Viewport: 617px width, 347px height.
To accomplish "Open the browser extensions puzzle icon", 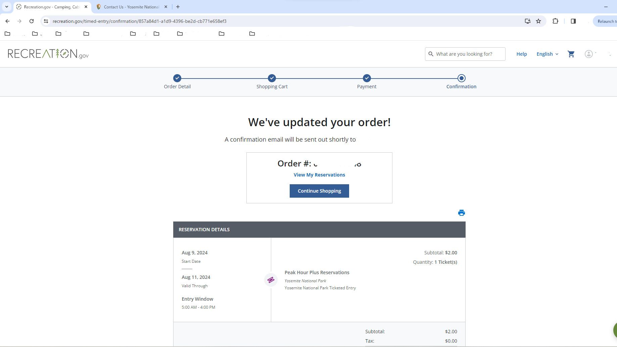I will point(555,21).
